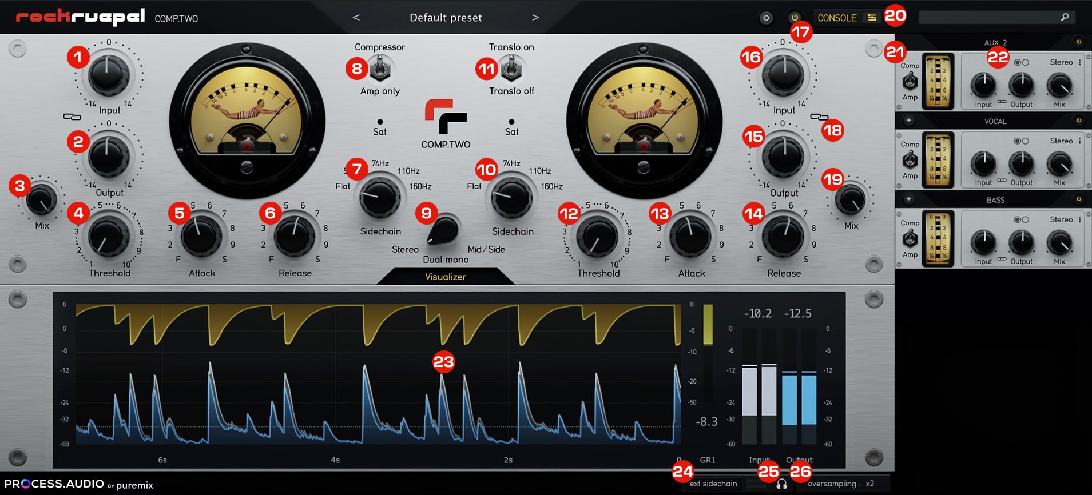Click the BASS Output knob
1092x495 pixels.
click(x=1021, y=242)
